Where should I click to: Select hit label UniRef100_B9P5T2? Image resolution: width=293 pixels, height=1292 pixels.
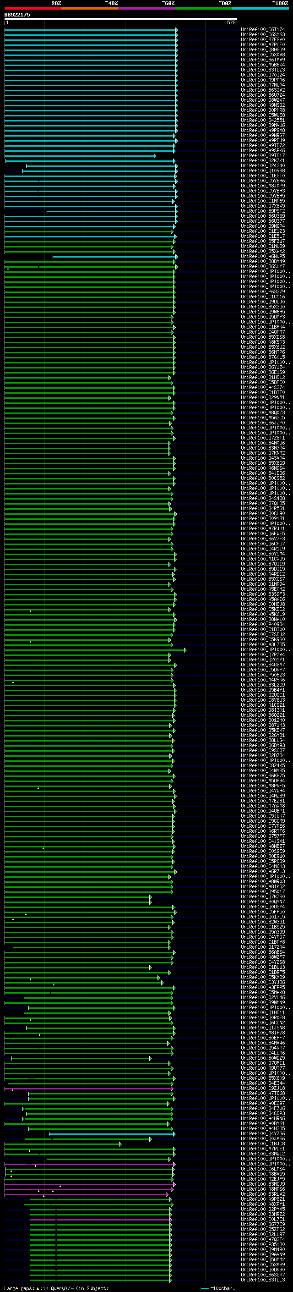pyautogui.click(x=263, y=211)
